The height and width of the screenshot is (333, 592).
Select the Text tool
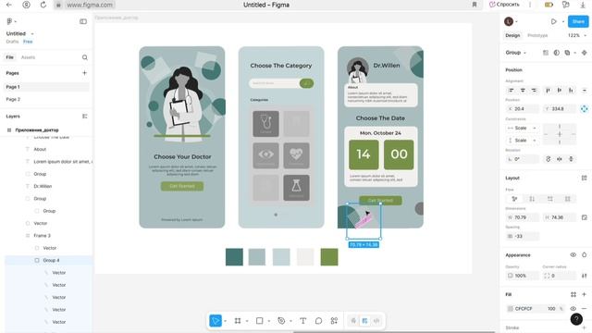(302, 321)
